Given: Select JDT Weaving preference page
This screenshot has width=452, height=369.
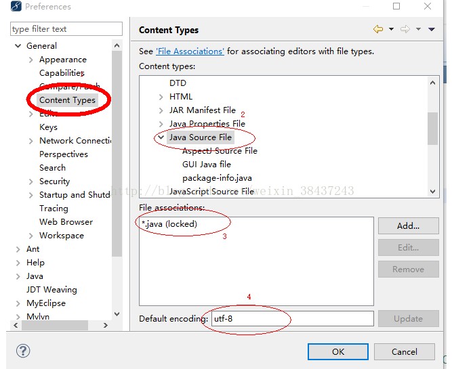Looking at the screenshot, I should (52, 290).
